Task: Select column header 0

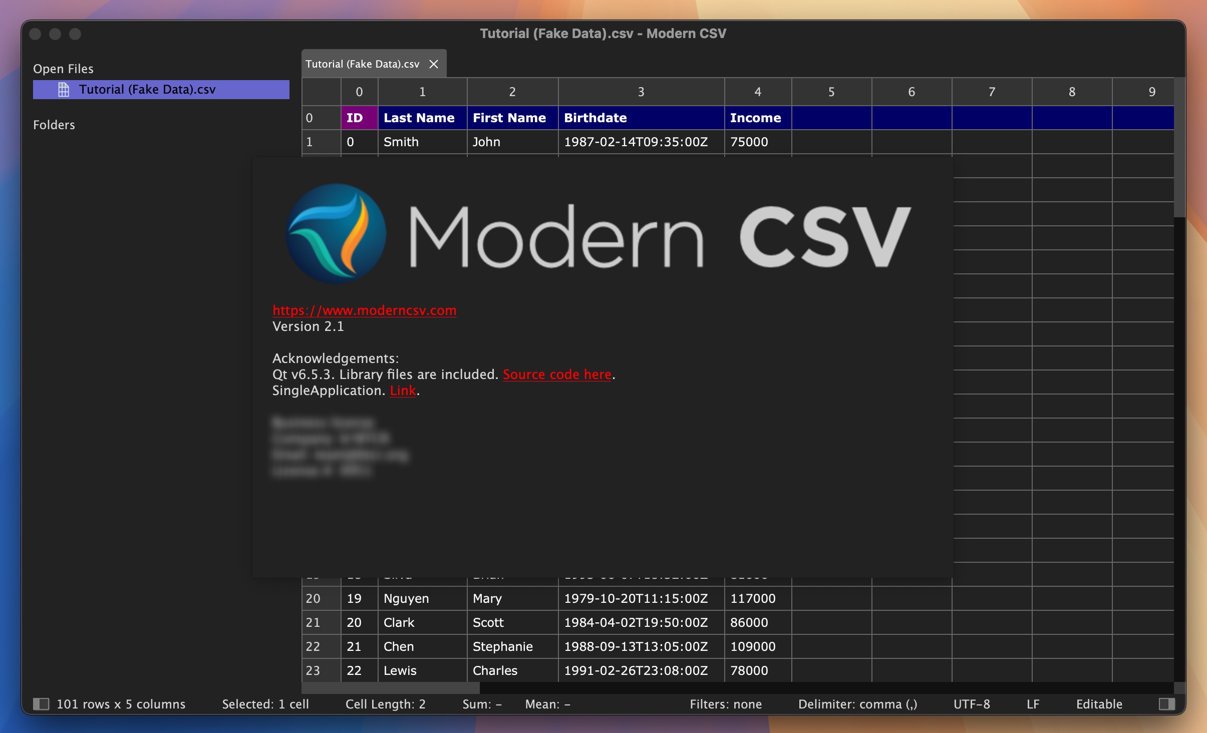Action: pyautogui.click(x=360, y=92)
